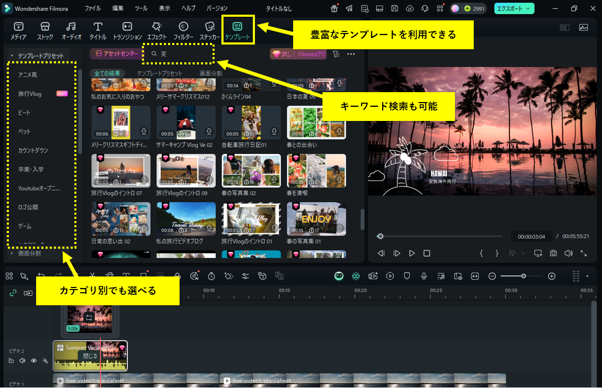Click the undo arrow in timeline toolbar
602x388 pixels.
41,276
